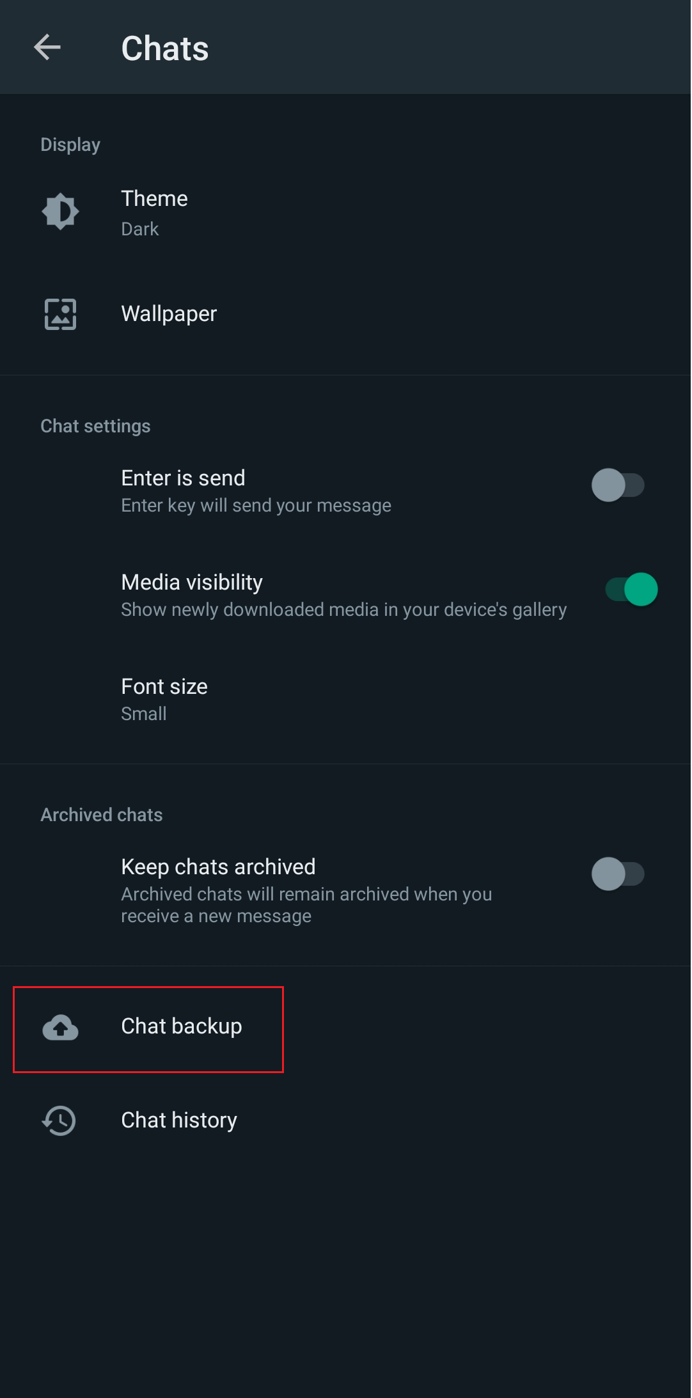
Task: Turn on Keep chats archived switch
Action: click(x=618, y=874)
